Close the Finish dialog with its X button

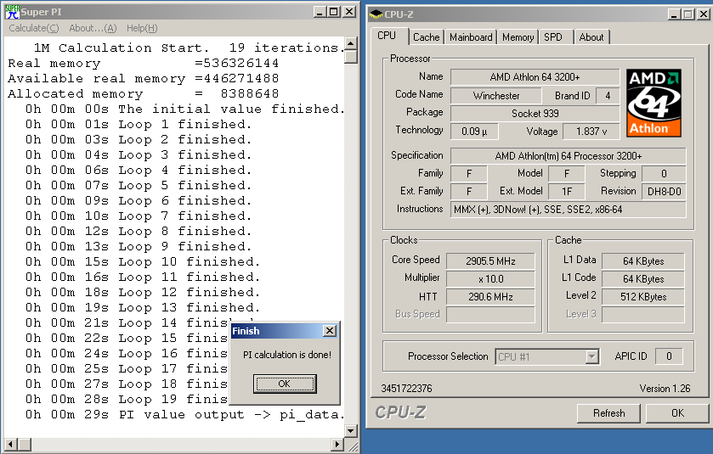330,330
